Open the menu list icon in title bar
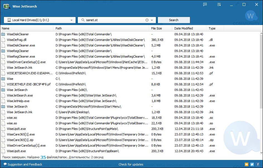The image size is (263, 168). tap(219, 4)
